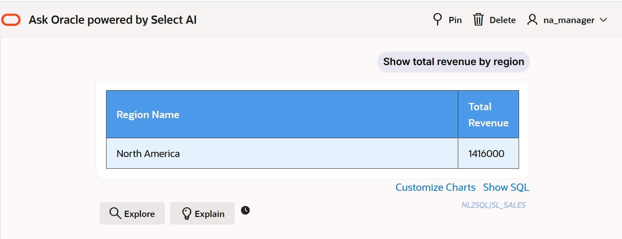Screen dimensions: 622x239
Task: Open the Customize Charts link
Action: [435, 187]
